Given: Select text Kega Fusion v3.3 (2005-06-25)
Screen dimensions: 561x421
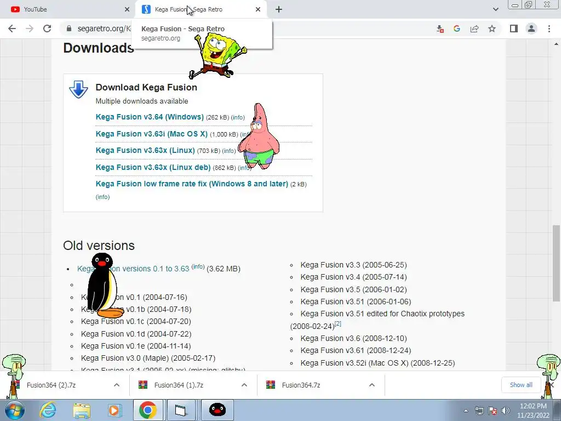Looking at the screenshot, I should (x=353, y=265).
